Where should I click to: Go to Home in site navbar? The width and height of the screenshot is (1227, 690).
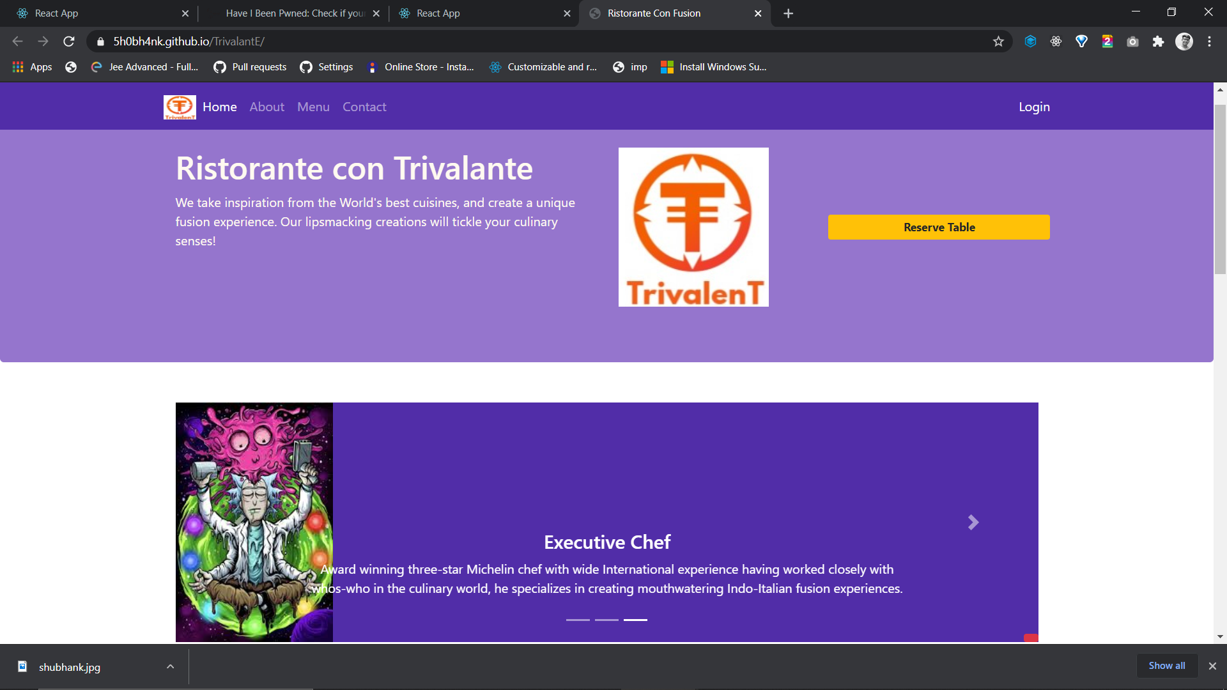[220, 107]
